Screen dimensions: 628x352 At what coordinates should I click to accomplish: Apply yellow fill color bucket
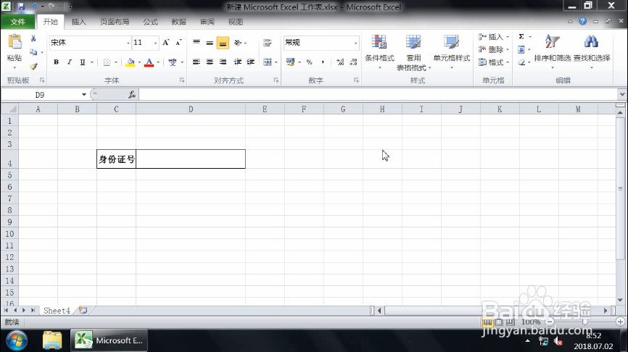[130, 62]
